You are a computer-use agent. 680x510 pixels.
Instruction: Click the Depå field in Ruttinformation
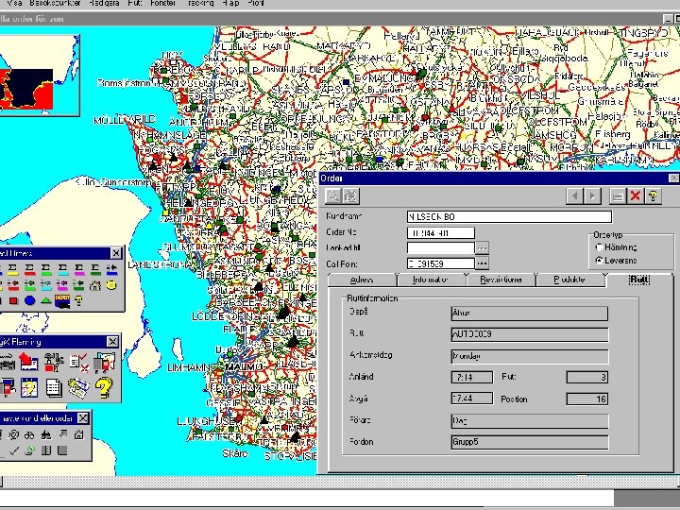tap(529, 314)
